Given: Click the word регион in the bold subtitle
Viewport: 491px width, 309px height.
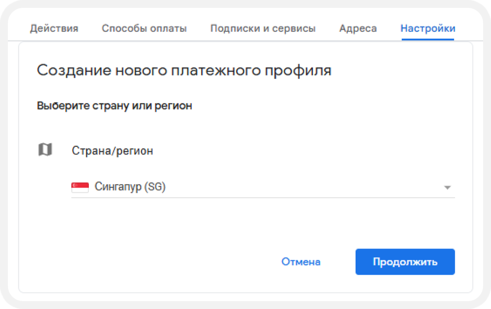Looking at the screenshot, I should (x=173, y=106).
